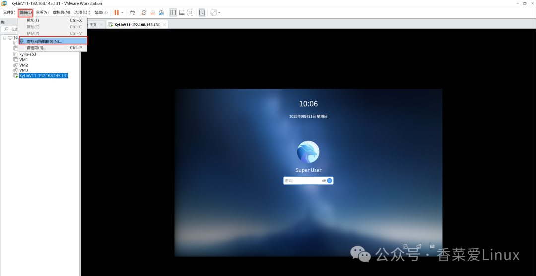Image resolution: width=536 pixels, height=276 pixels.
Task: Click the running VM icon beside KyLinV11
Action: tap(16, 76)
